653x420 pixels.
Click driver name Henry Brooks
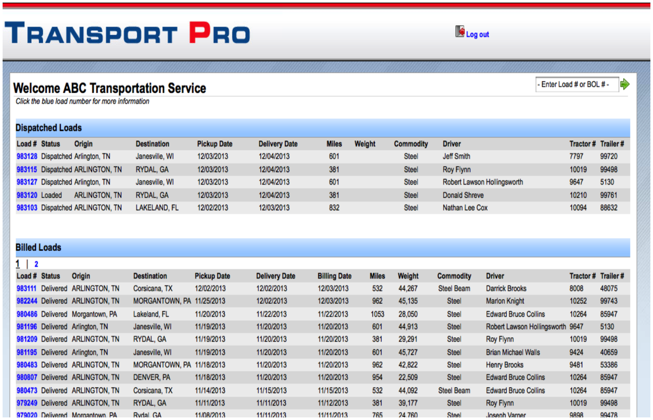pos(505,365)
